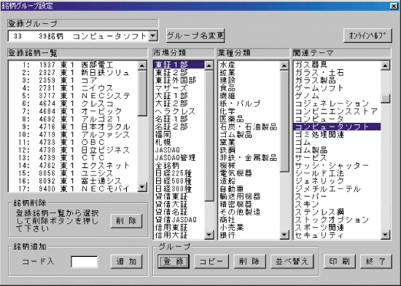Click the 登録銘柄一覧 scrollbar thumb
The height and width of the screenshot is (286, 401).
tap(142, 93)
